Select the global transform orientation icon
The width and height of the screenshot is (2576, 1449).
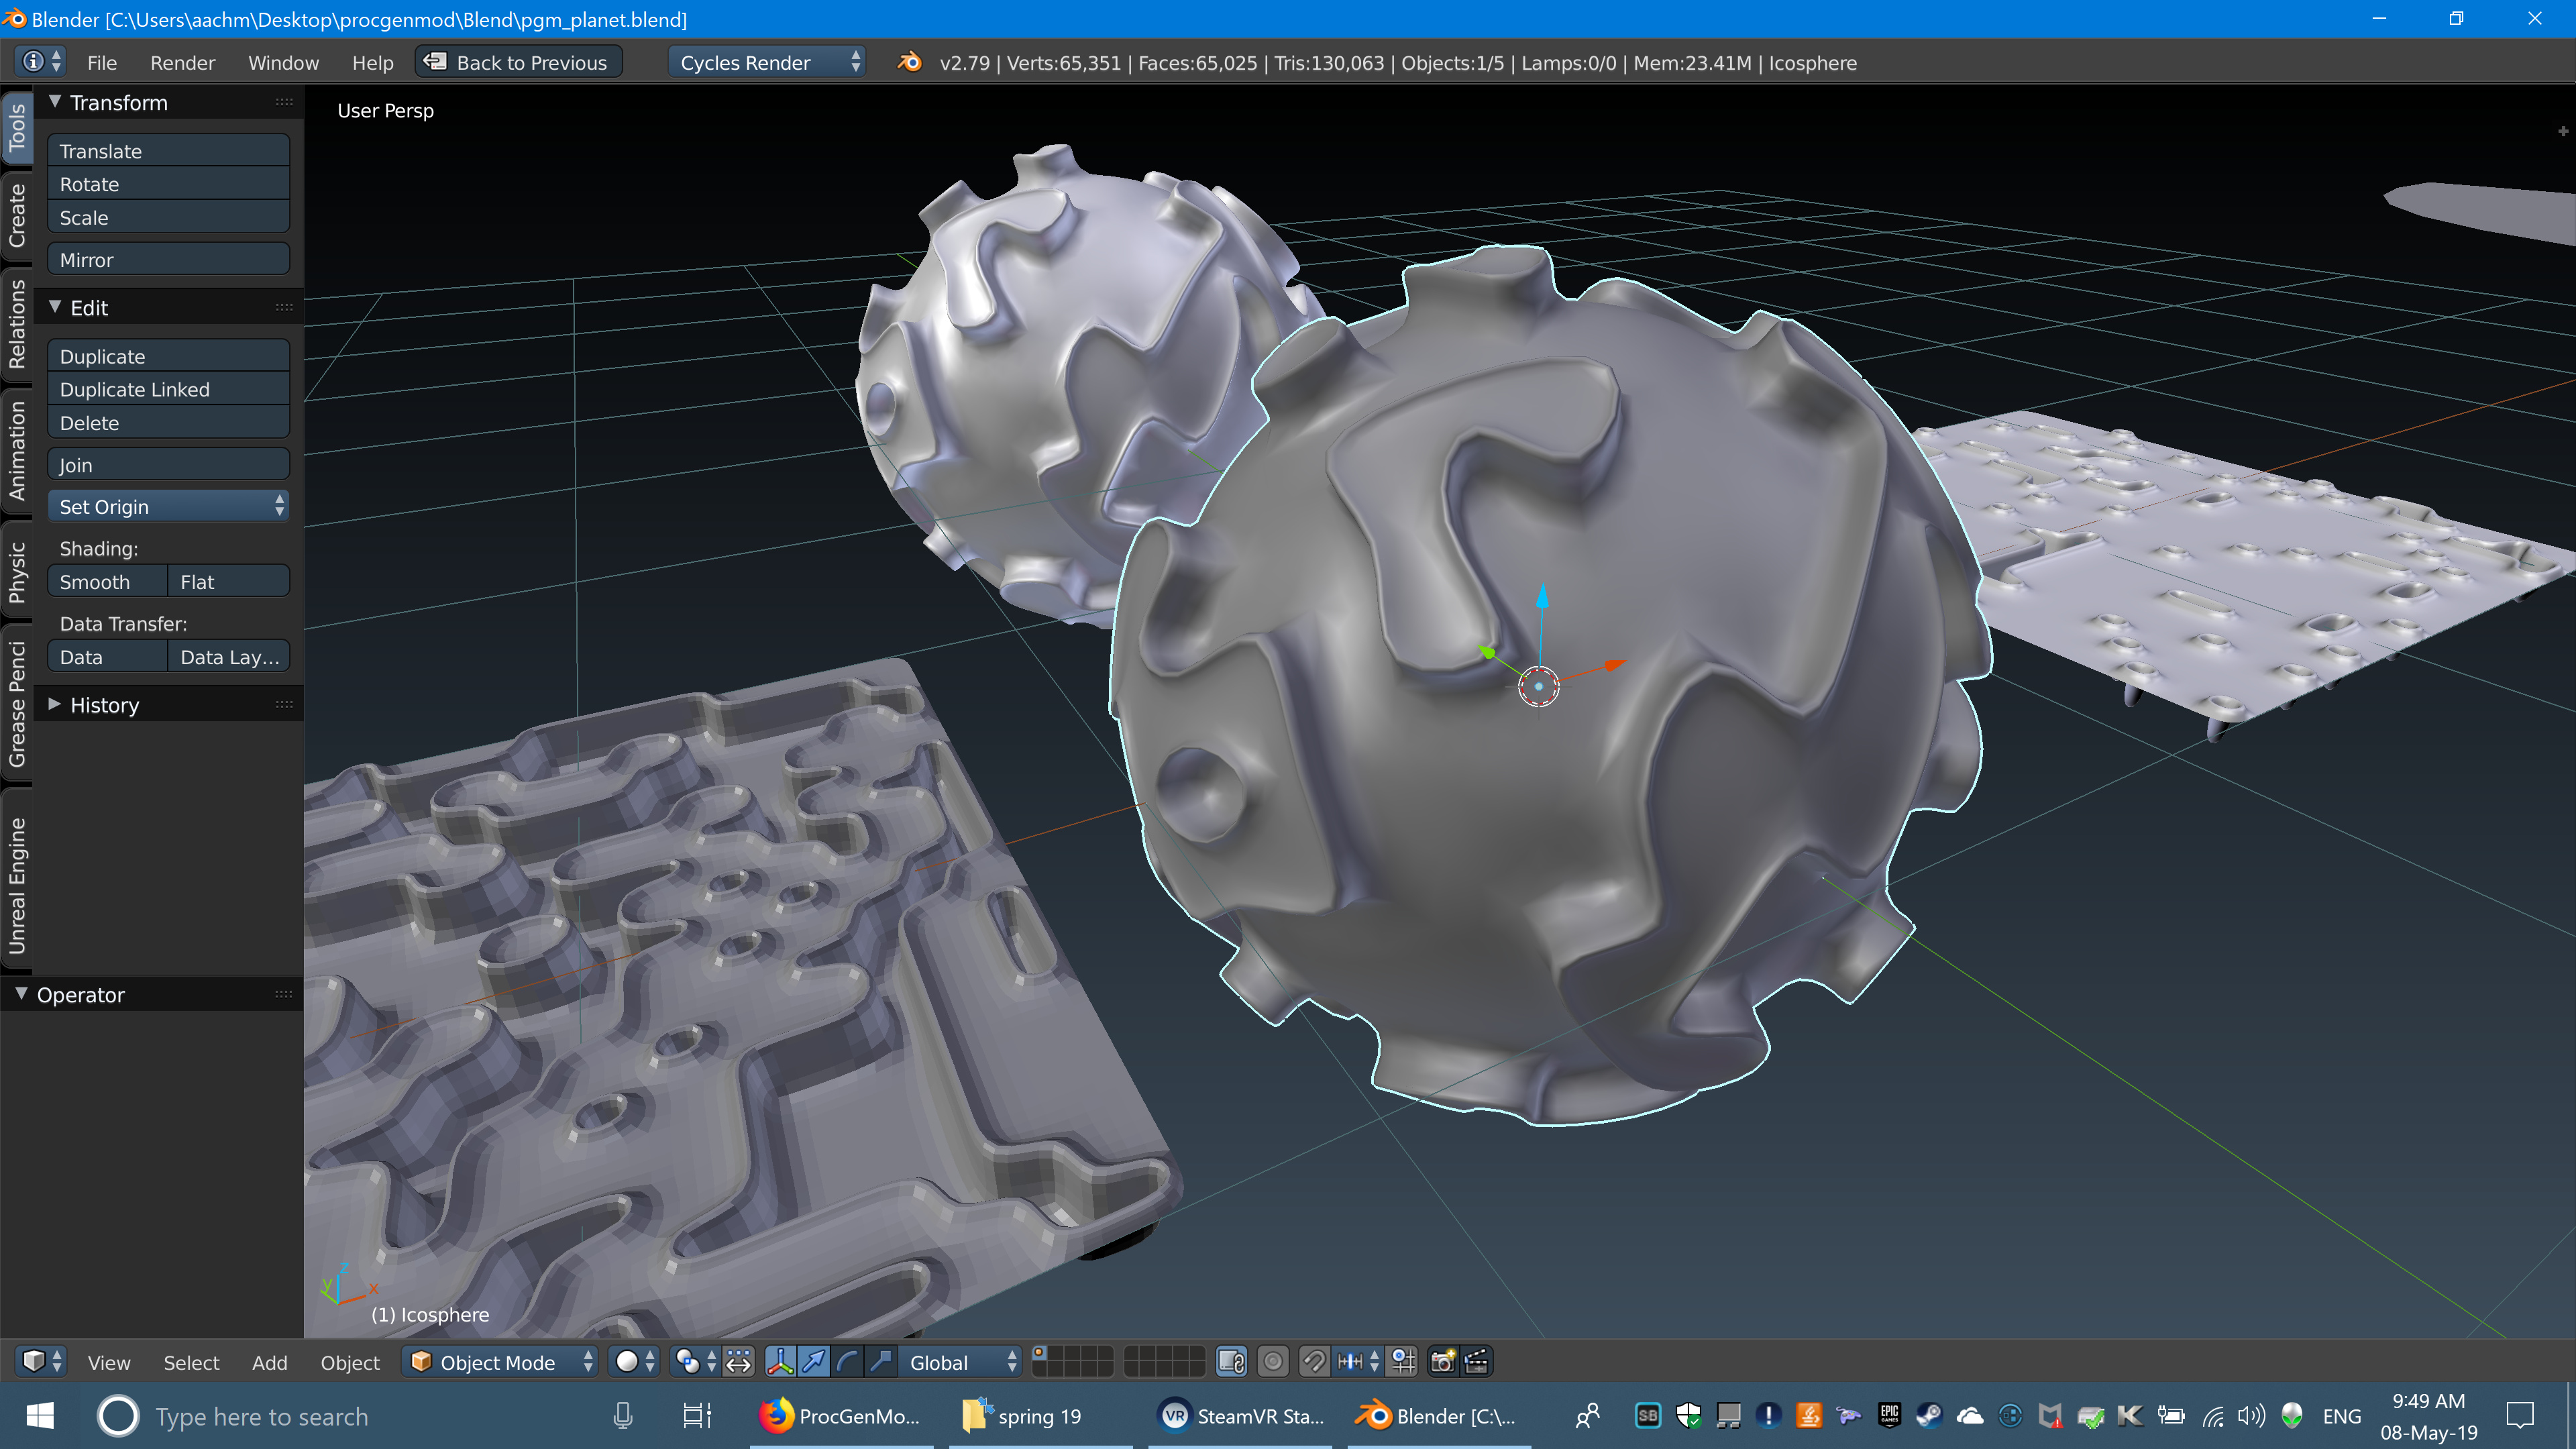tap(954, 1360)
